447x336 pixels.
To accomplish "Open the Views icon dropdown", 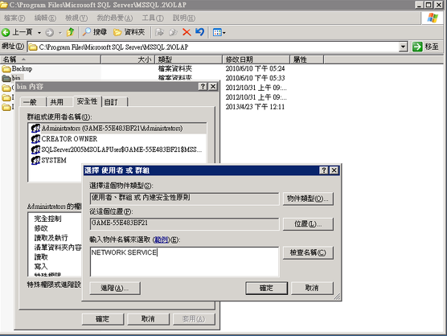I will (x=219, y=32).
